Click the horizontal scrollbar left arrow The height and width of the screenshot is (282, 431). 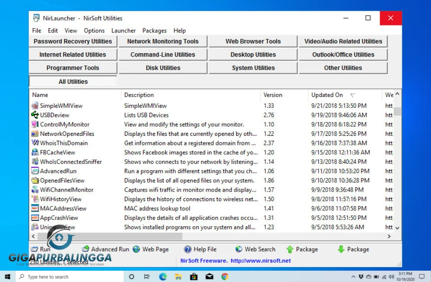point(33,236)
